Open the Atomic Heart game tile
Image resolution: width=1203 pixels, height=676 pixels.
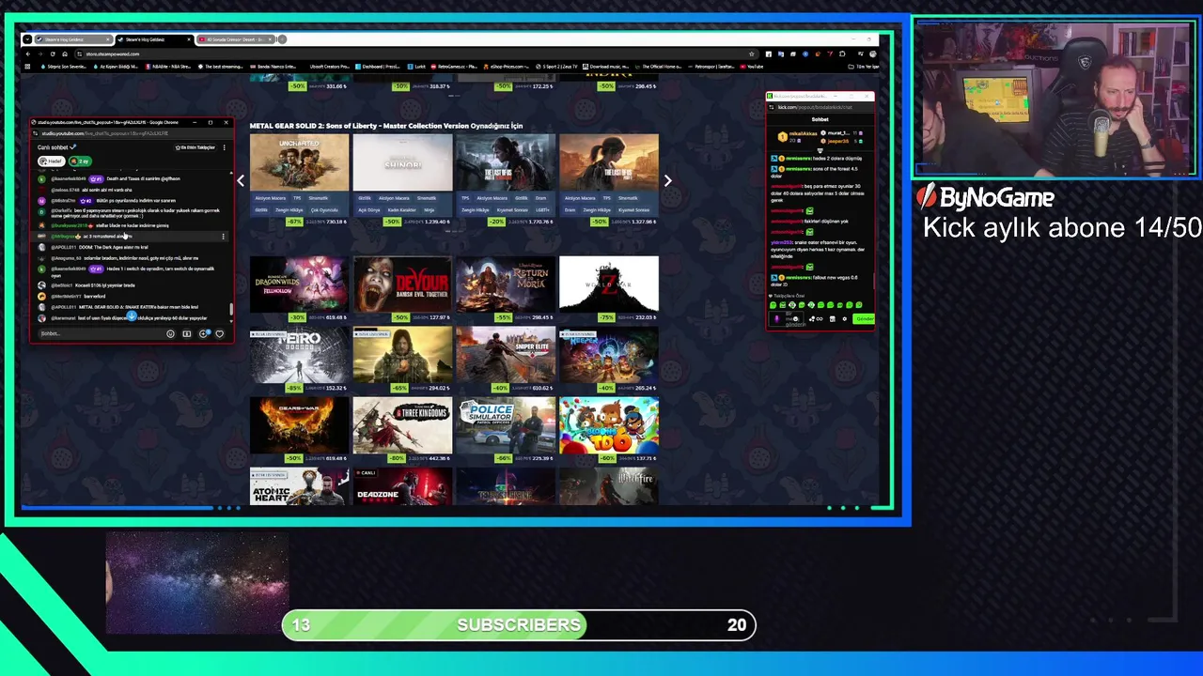[299, 486]
